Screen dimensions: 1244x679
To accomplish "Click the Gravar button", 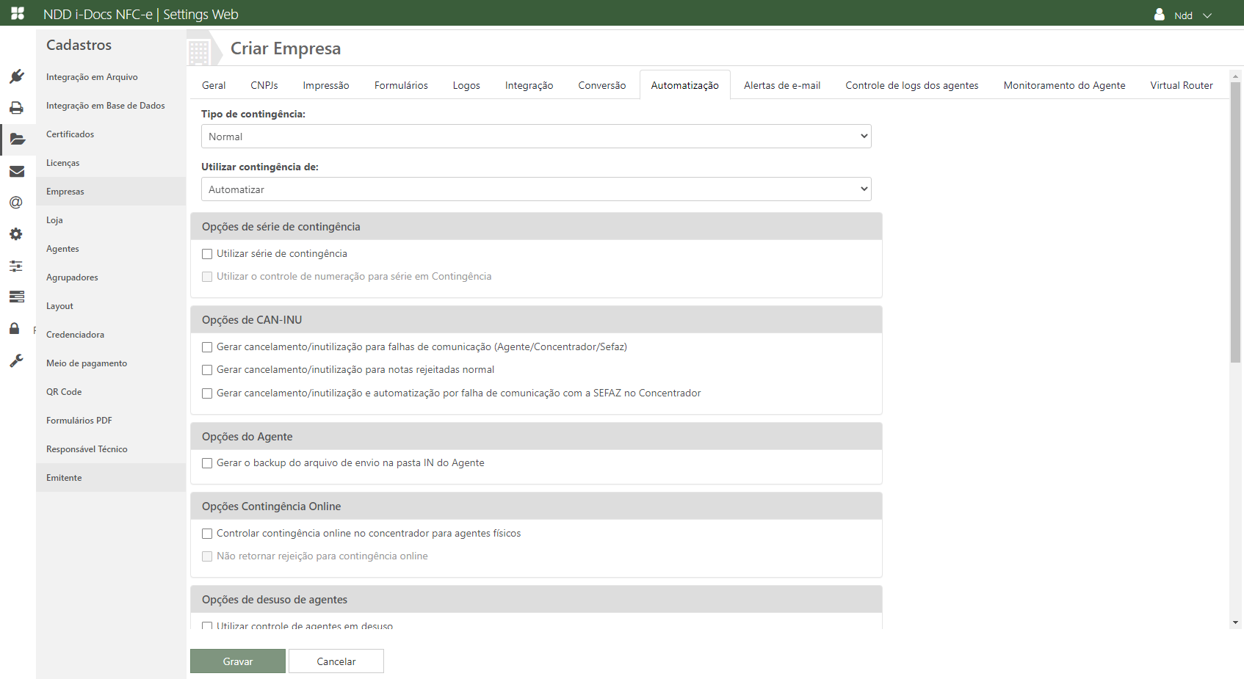I will [x=238, y=661].
